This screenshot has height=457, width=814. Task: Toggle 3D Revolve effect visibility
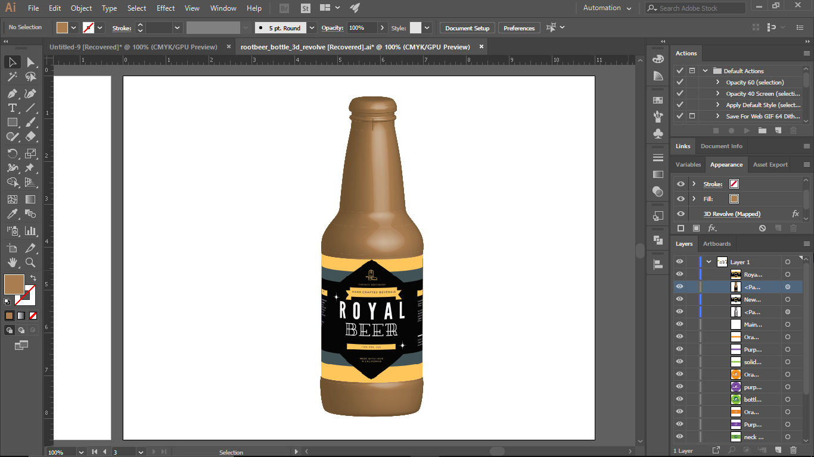681,214
